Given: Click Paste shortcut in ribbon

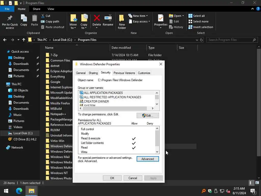Looking at the screenshot, I should pos(53,27).
